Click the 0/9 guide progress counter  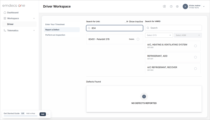click(23, 113)
